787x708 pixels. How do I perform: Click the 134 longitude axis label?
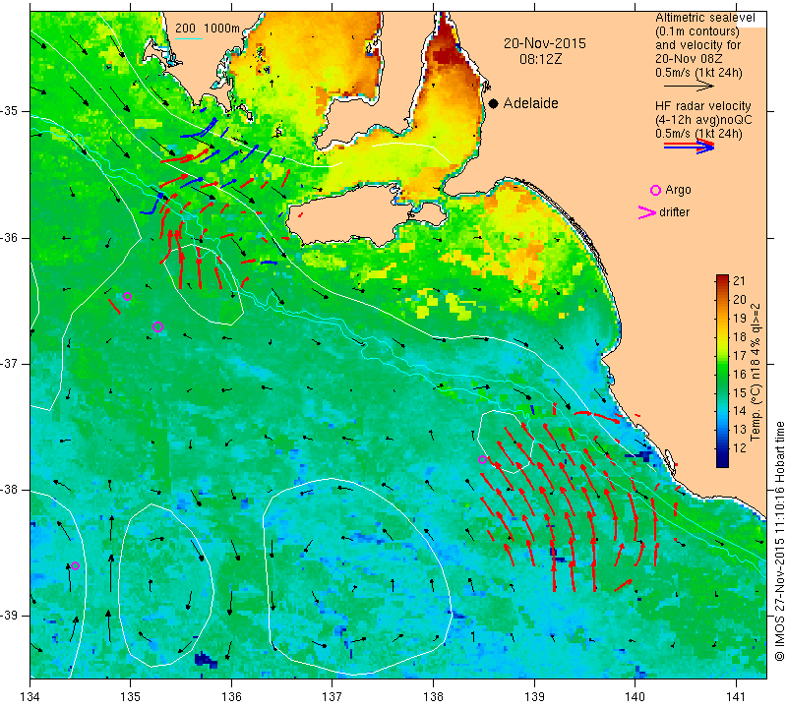click(x=30, y=696)
